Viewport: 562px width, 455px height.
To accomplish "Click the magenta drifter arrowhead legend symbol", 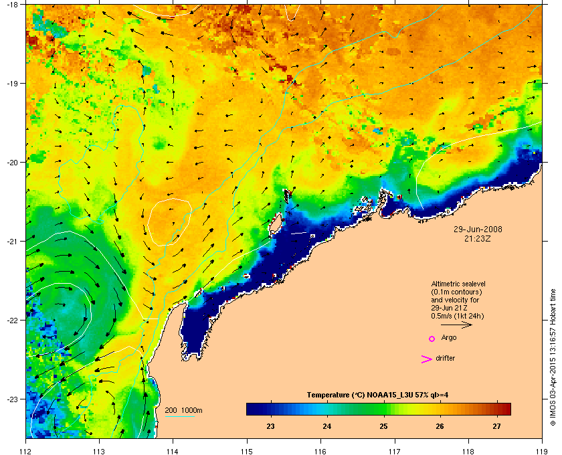I will pyautogui.click(x=427, y=359).
